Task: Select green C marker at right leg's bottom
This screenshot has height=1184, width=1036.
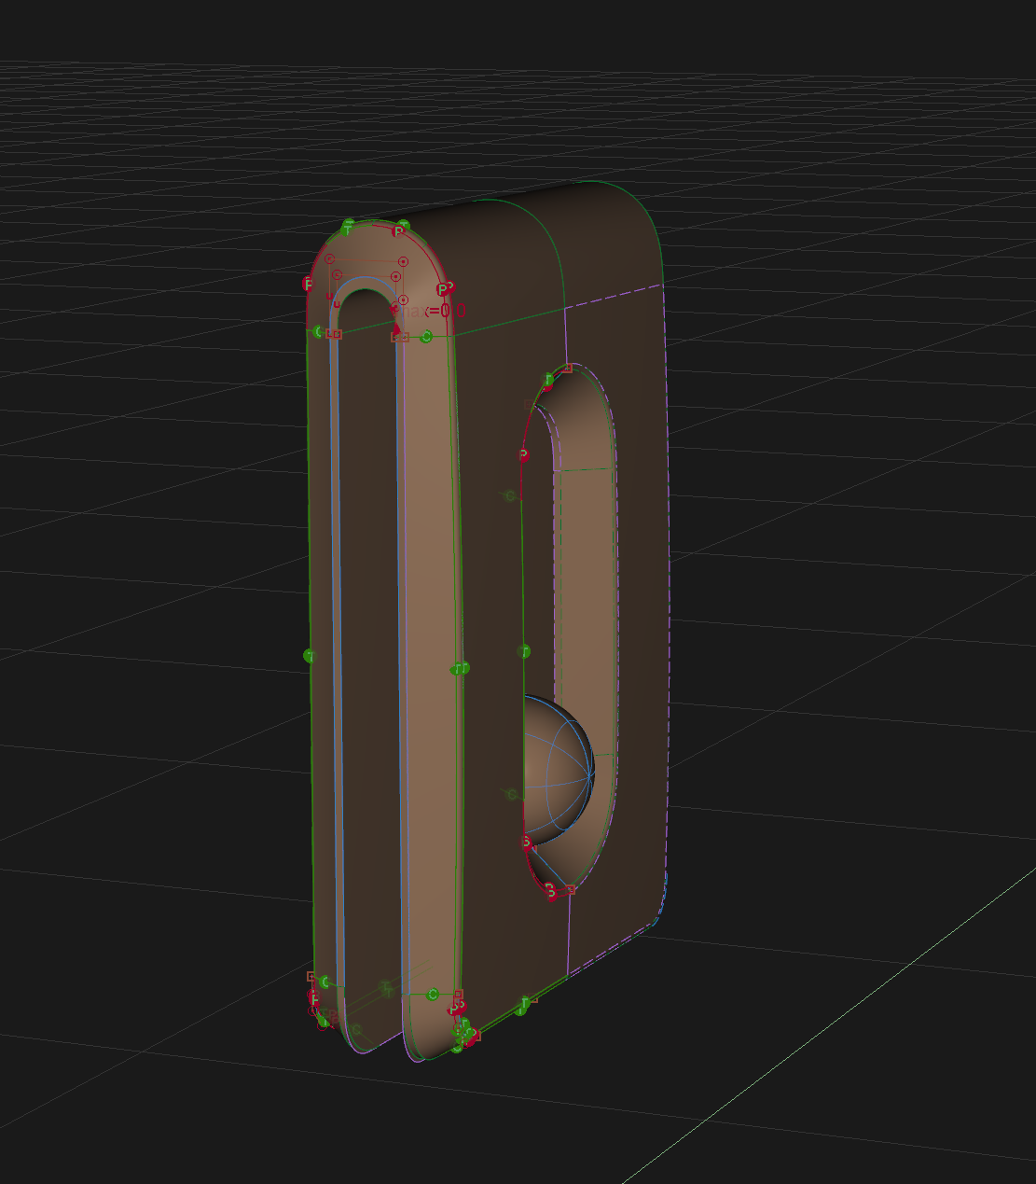Action: (433, 995)
